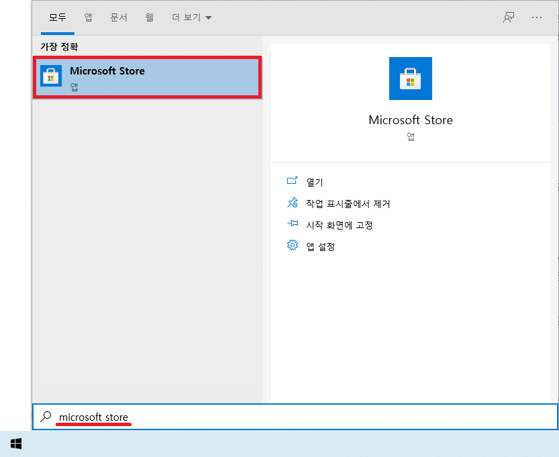Choose the 시작 화면에 고정 text option
This screenshot has height=457, width=559.
click(339, 225)
